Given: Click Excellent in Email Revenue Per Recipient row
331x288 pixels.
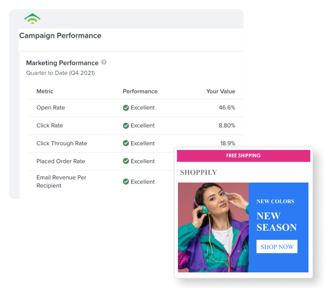Looking at the screenshot, I should (x=143, y=182).
